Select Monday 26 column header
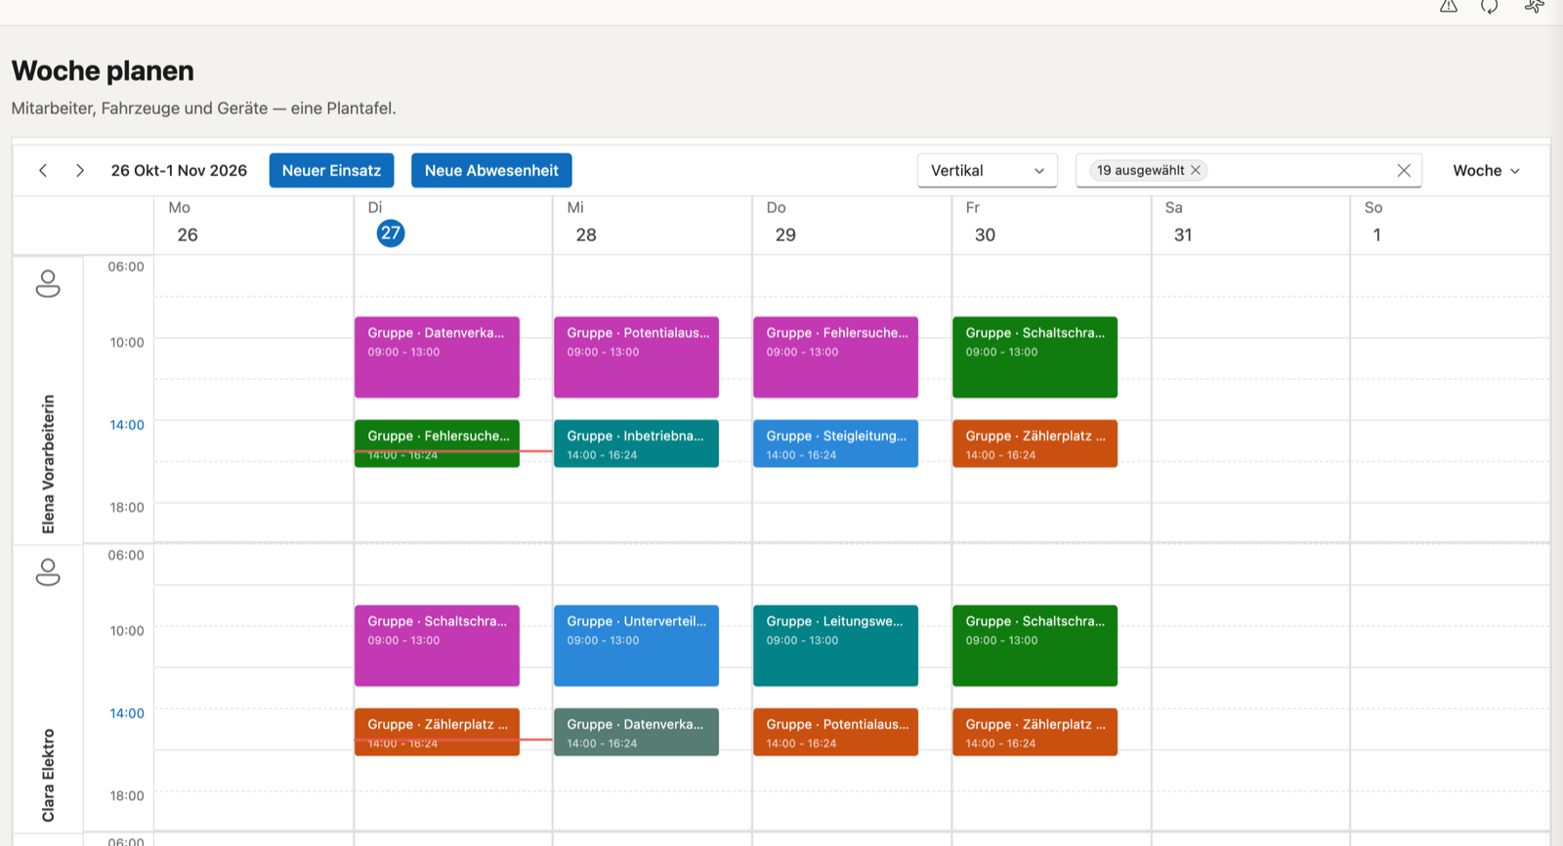Screen dimensions: 1563x846 [254, 225]
